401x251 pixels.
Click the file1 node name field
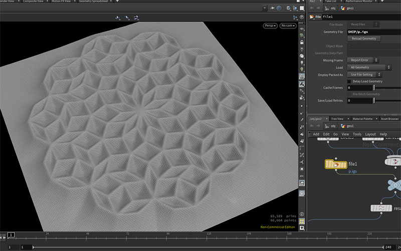(361, 17)
